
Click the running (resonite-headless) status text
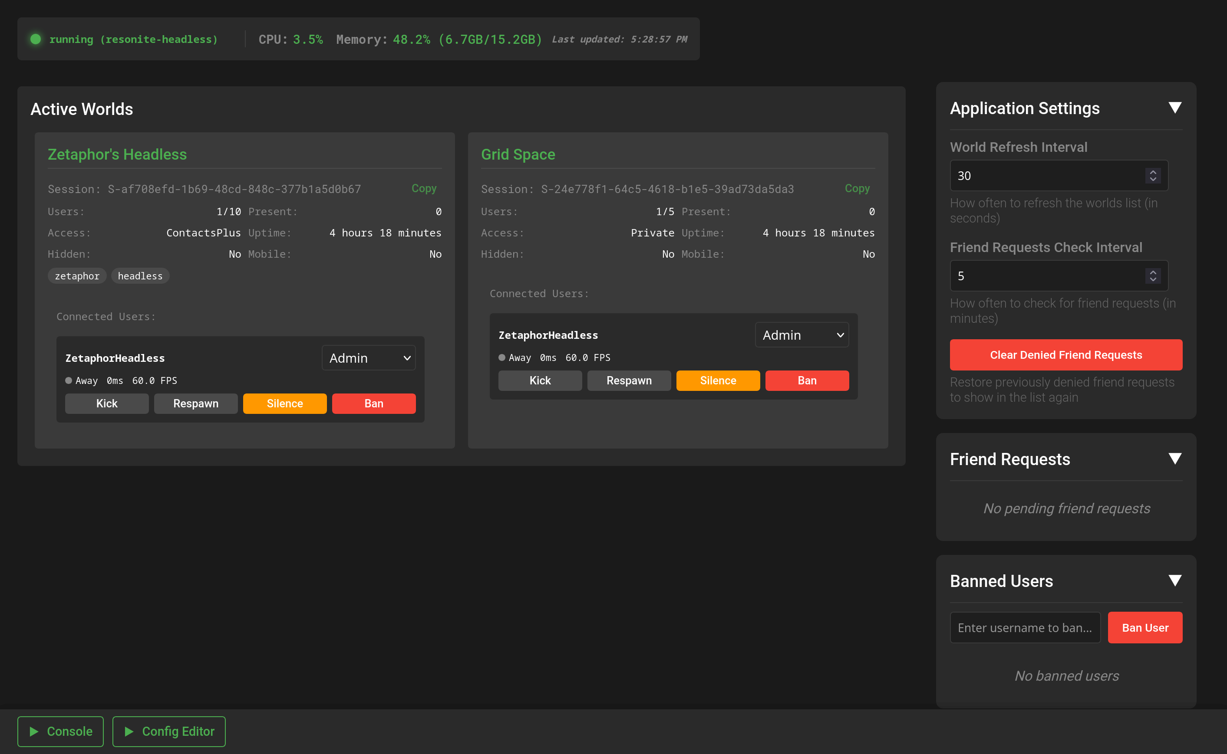tap(133, 39)
